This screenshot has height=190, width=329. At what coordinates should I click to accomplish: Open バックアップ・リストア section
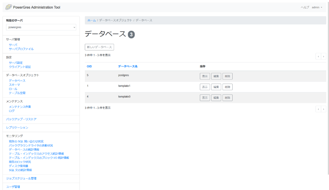[21, 119]
